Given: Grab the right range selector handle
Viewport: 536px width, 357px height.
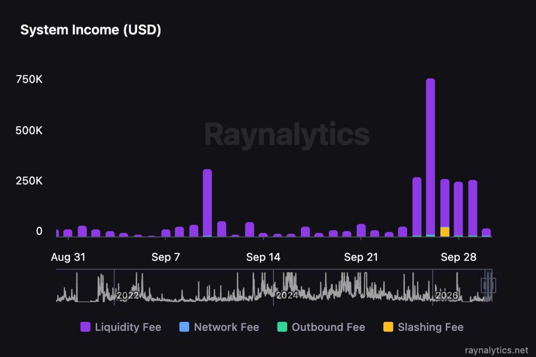Looking at the screenshot, I should point(492,286).
